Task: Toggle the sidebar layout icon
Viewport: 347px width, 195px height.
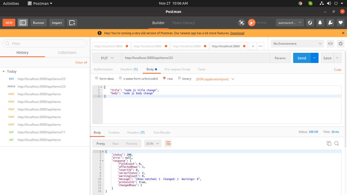Action: click(x=23, y=23)
